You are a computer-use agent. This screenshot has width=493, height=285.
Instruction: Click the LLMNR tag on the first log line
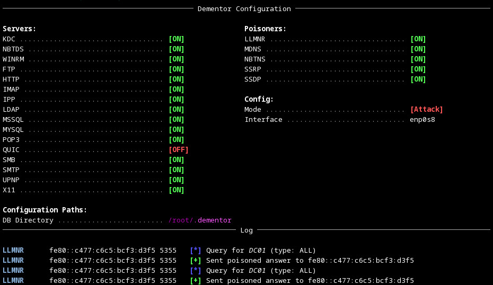click(13, 251)
